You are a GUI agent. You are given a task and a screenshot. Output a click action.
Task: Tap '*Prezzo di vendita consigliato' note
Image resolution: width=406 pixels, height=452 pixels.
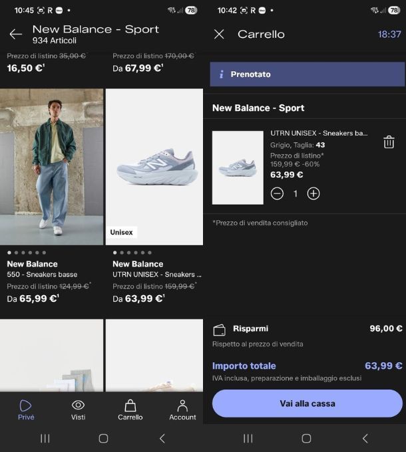[x=260, y=223]
